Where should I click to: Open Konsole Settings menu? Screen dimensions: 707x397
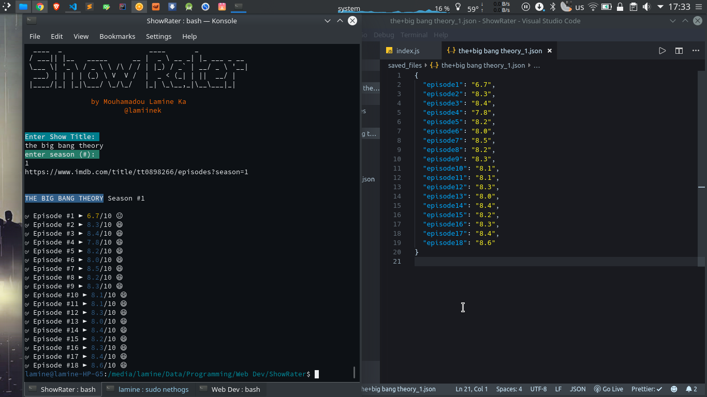pos(158,36)
